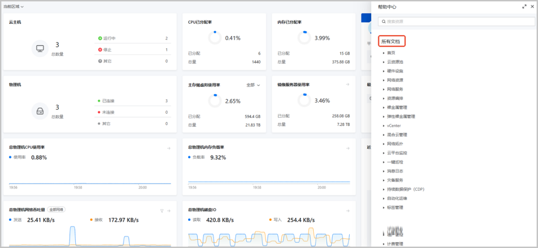Open details arrow on disk IO card

point(348,211)
